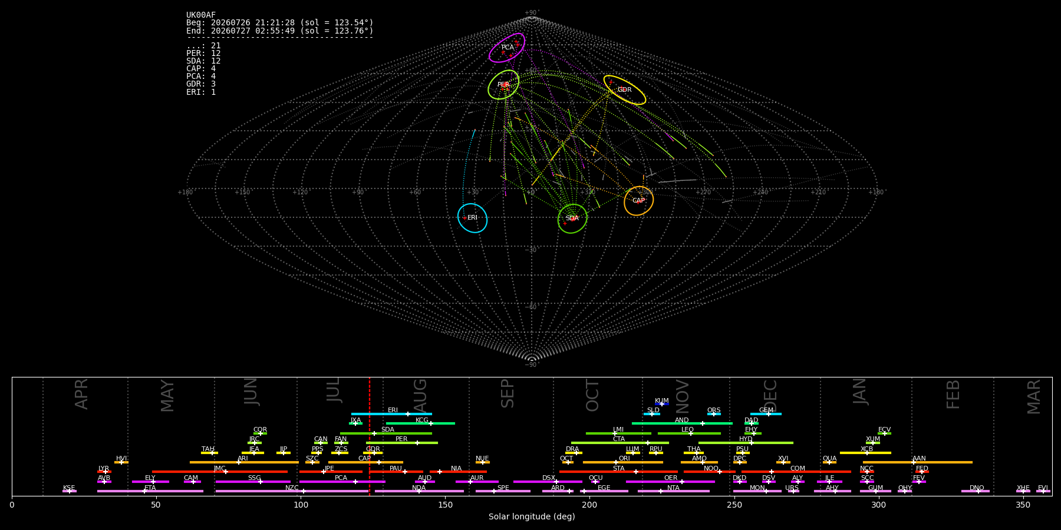Click the KCG shower bar in timeline
Image resolution: width=1061 pixels, height=530 pixels.
tap(420, 423)
